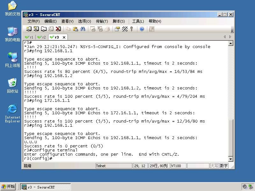
Task: Click the Public Key Assistant key icon
Action: pyautogui.click(x=132, y=29)
